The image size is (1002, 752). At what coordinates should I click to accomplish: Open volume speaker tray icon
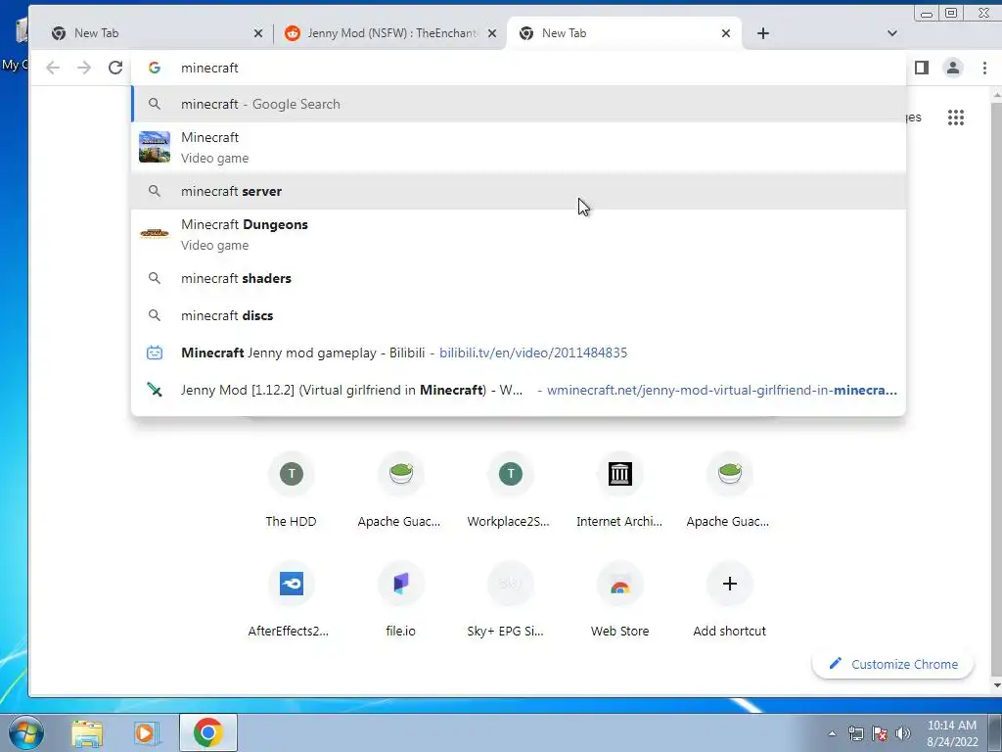[903, 733]
